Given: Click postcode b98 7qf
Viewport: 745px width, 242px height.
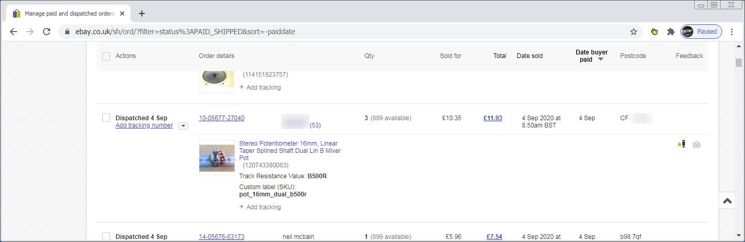Looking at the screenshot, I should pos(631,237).
